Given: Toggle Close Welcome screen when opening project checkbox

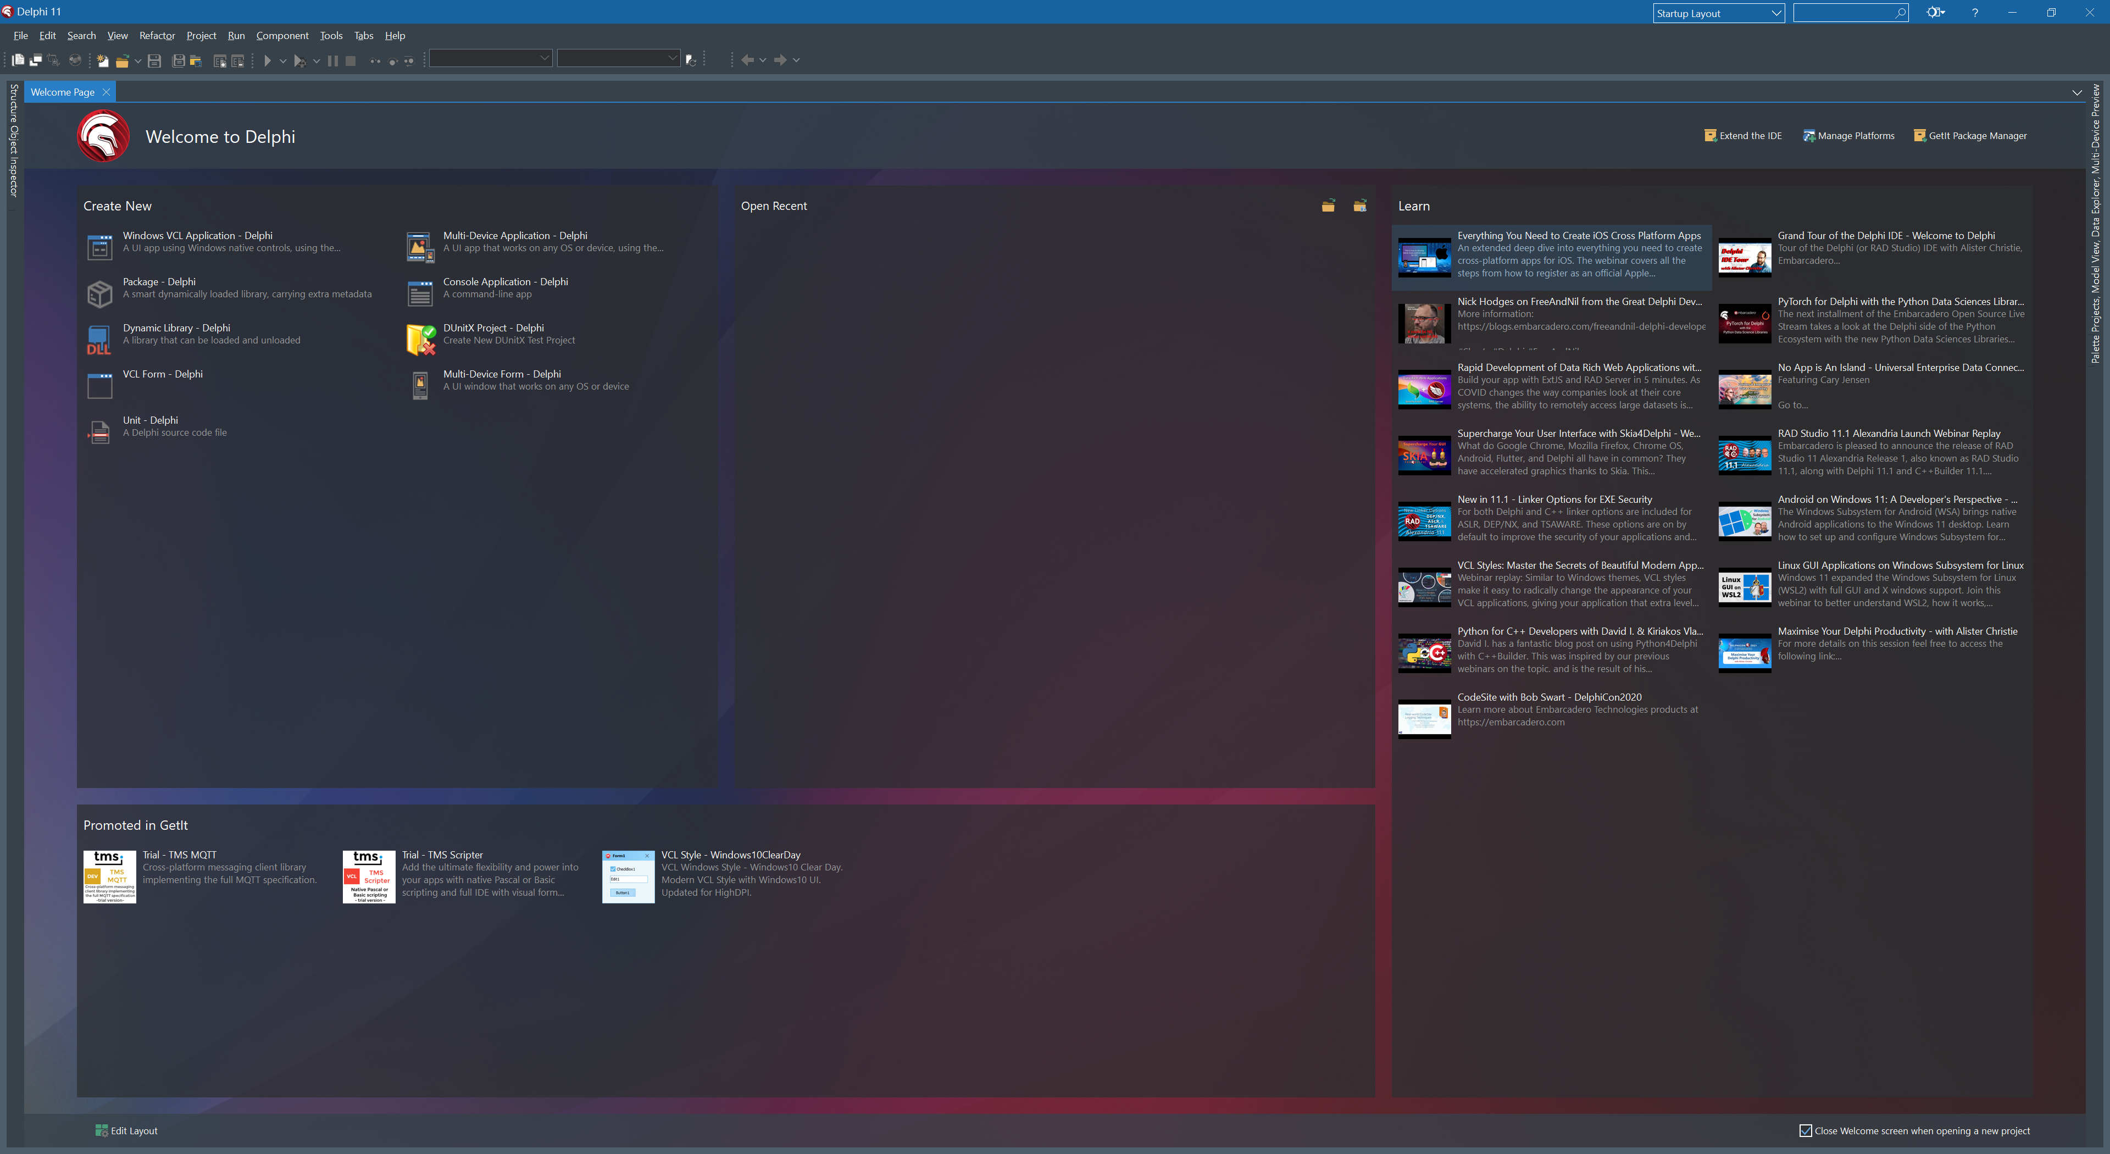Looking at the screenshot, I should (1805, 1130).
